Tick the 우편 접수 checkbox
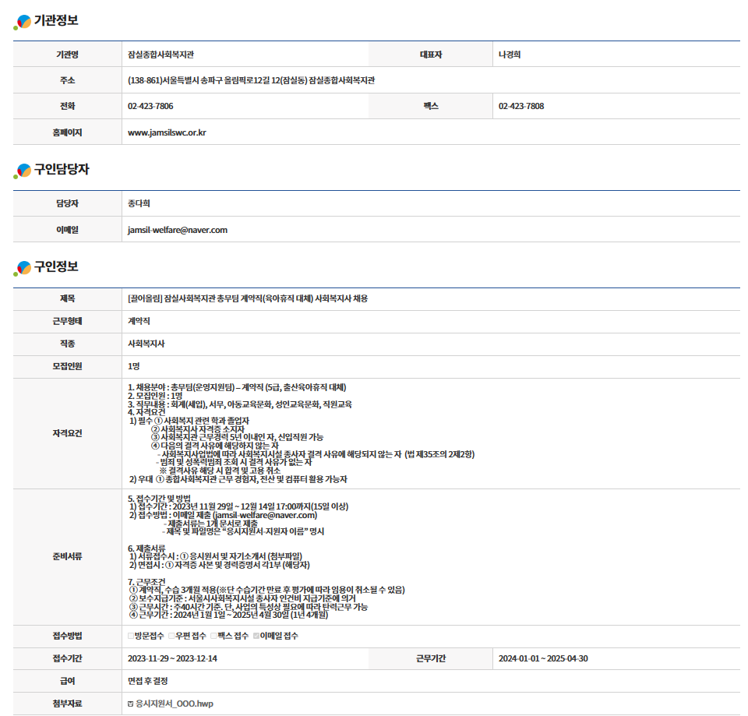This screenshot has width=748, height=716. [171, 637]
